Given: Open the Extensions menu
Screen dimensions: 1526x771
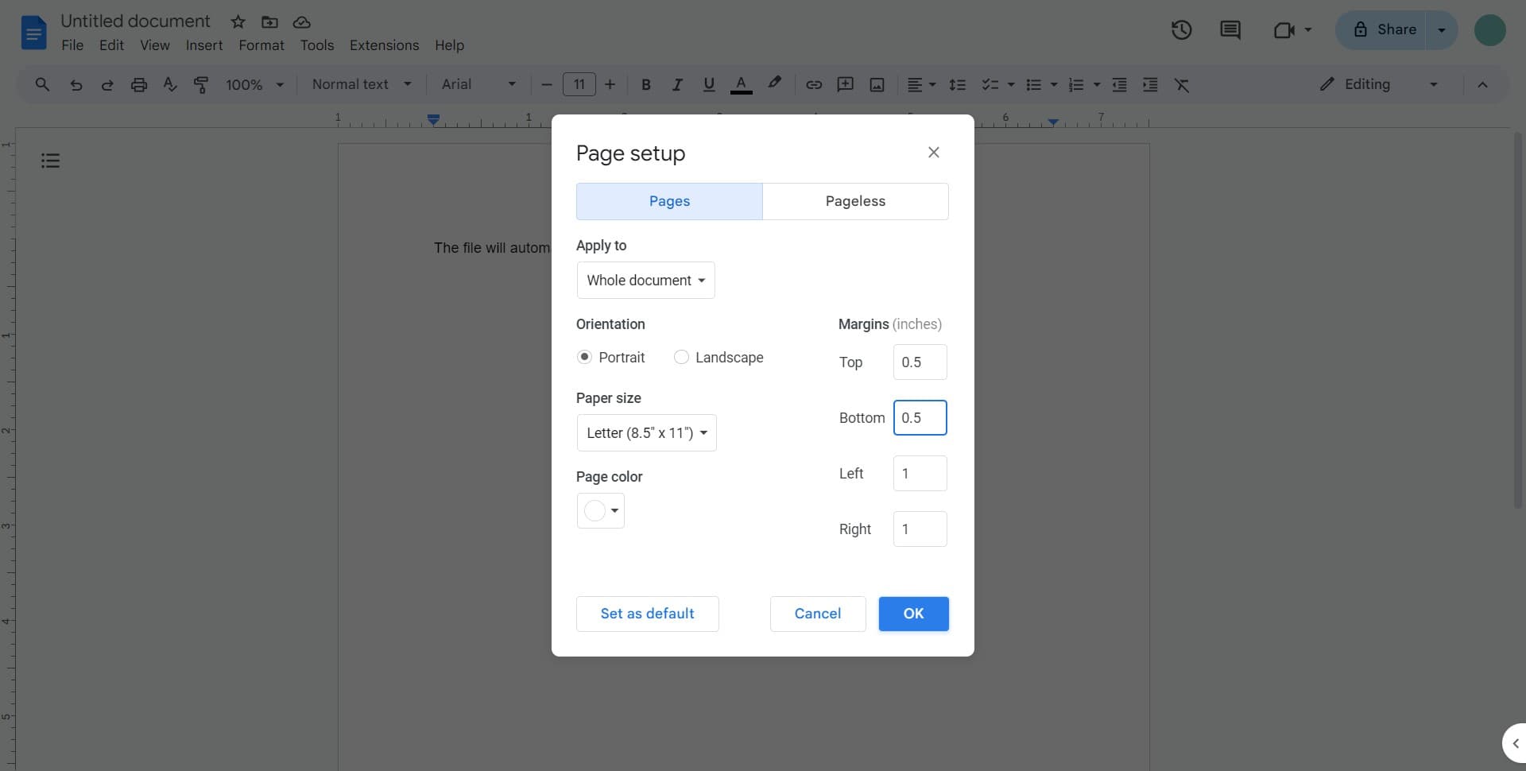Looking at the screenshot, I should pos(384,45).
